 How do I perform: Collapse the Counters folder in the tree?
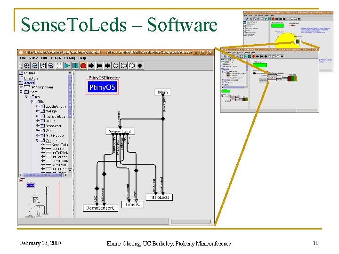click(x=37, y=140)
